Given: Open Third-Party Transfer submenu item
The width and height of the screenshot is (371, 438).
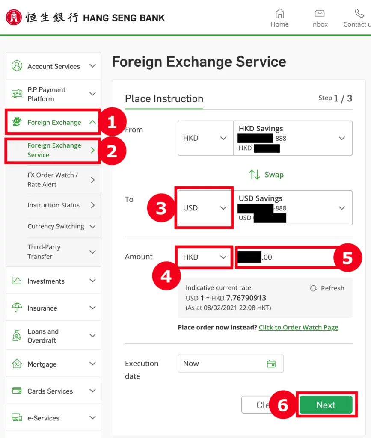Looking at the screenshot, I should (64, 252).
